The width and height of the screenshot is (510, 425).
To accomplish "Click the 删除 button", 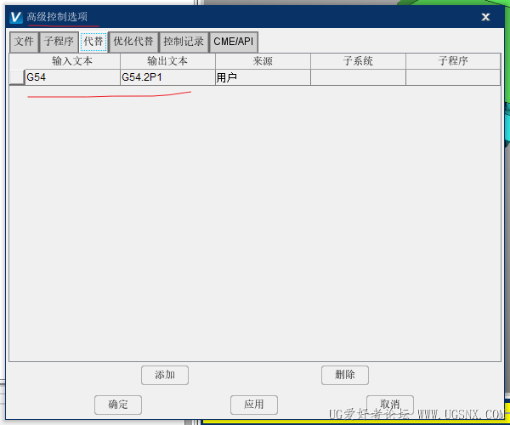I will (345, 375).
